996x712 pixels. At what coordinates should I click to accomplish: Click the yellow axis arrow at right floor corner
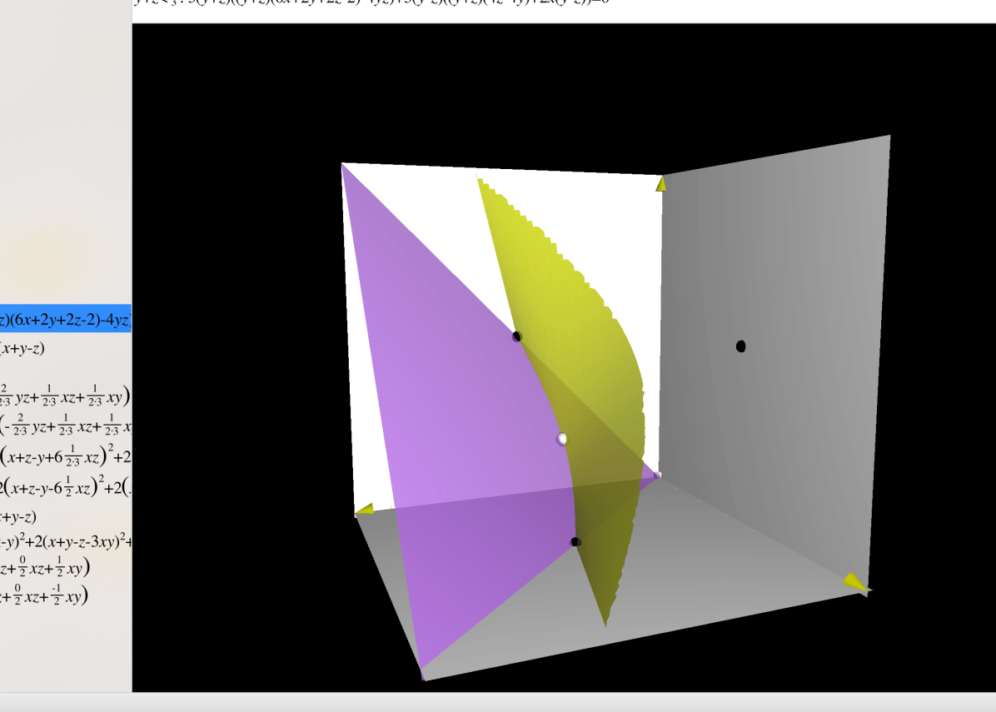pyautogui.click(x=857, y=582)
